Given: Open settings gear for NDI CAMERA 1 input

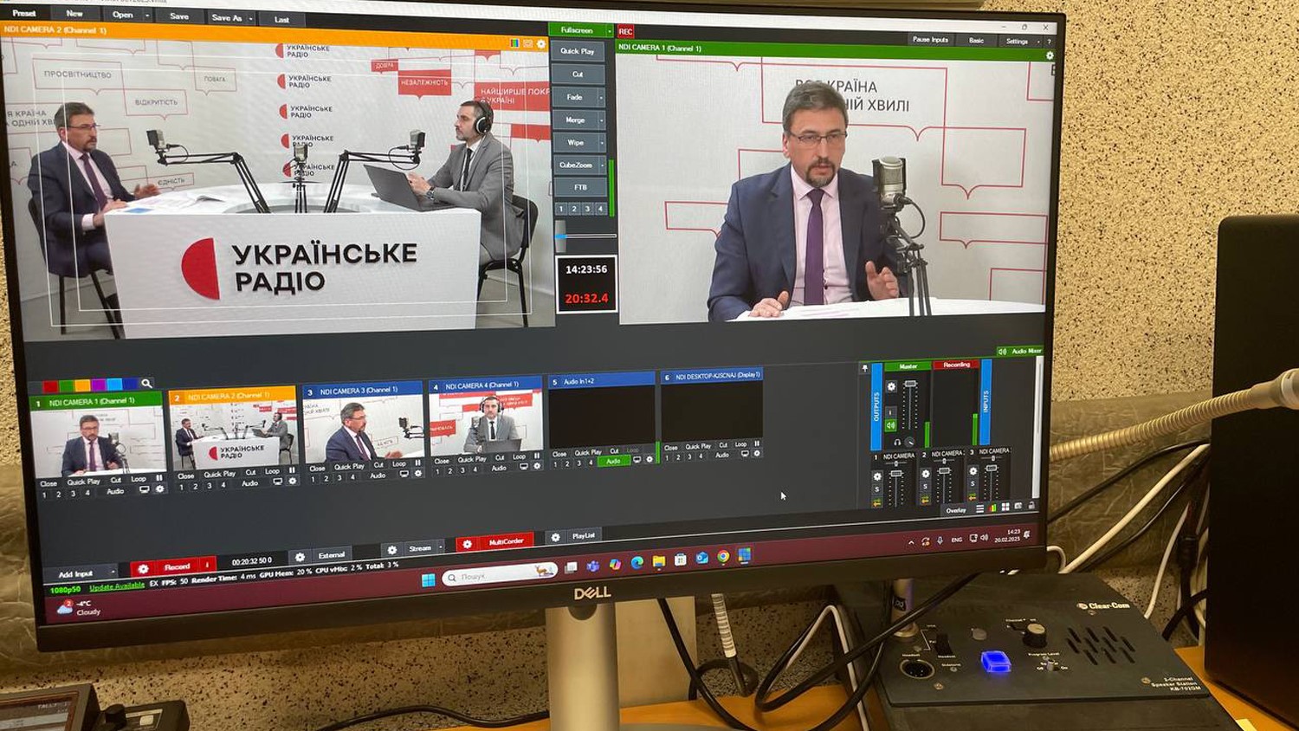Looking at the screenshot, I should pos(159,489).
